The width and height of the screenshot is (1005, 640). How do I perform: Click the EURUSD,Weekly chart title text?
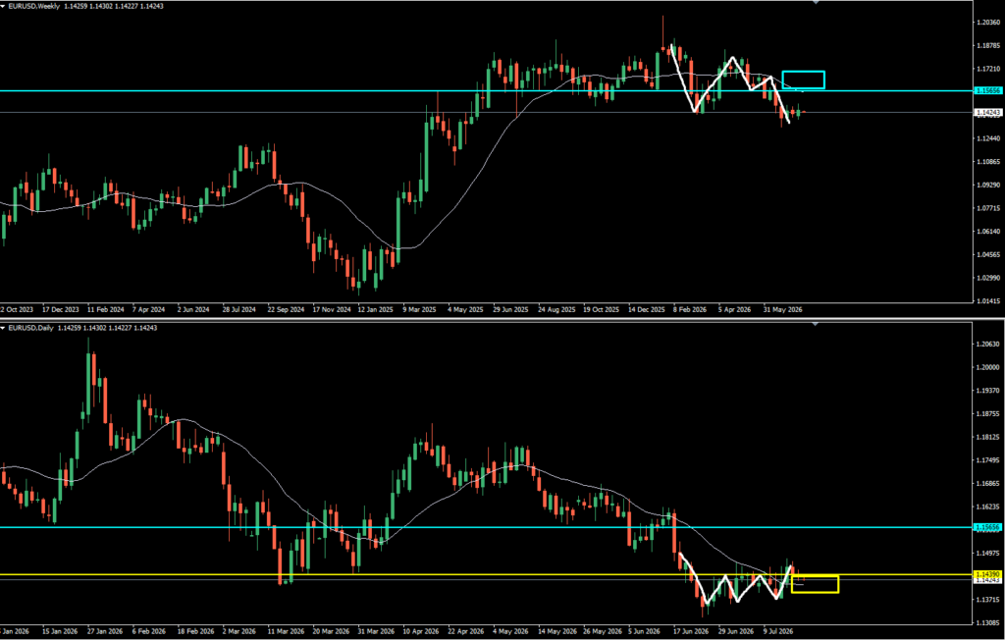pos(34,7)
